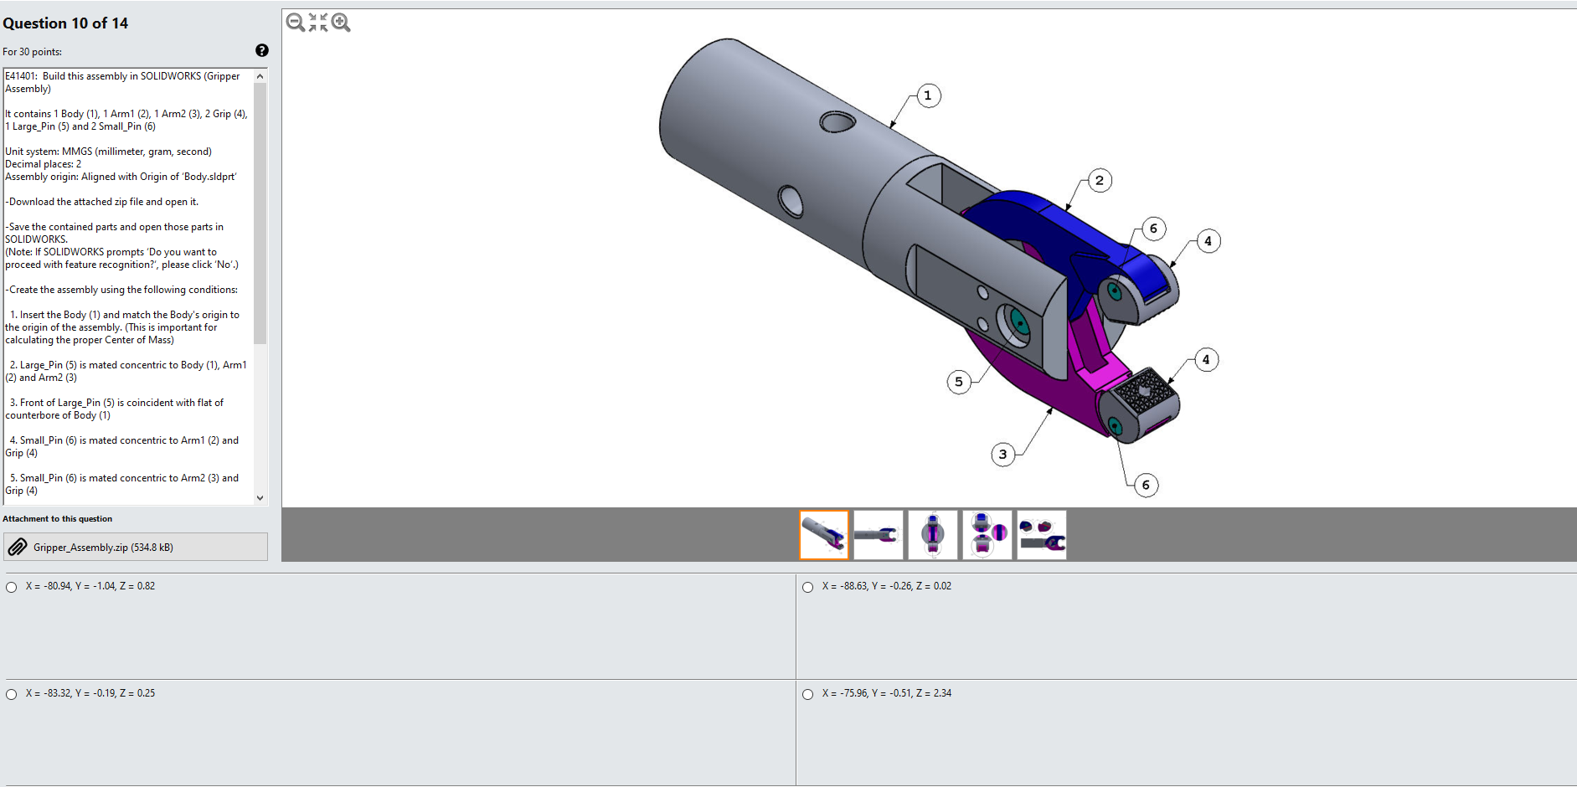Click the question text scrollbar thumb
Image resolution: width=1577 pixels, height=787 pixels.
point(260,213)
